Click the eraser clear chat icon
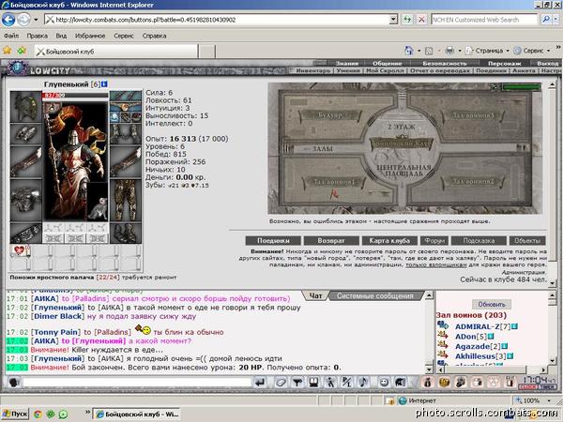The image size is (563, 422). click(281, 383)
